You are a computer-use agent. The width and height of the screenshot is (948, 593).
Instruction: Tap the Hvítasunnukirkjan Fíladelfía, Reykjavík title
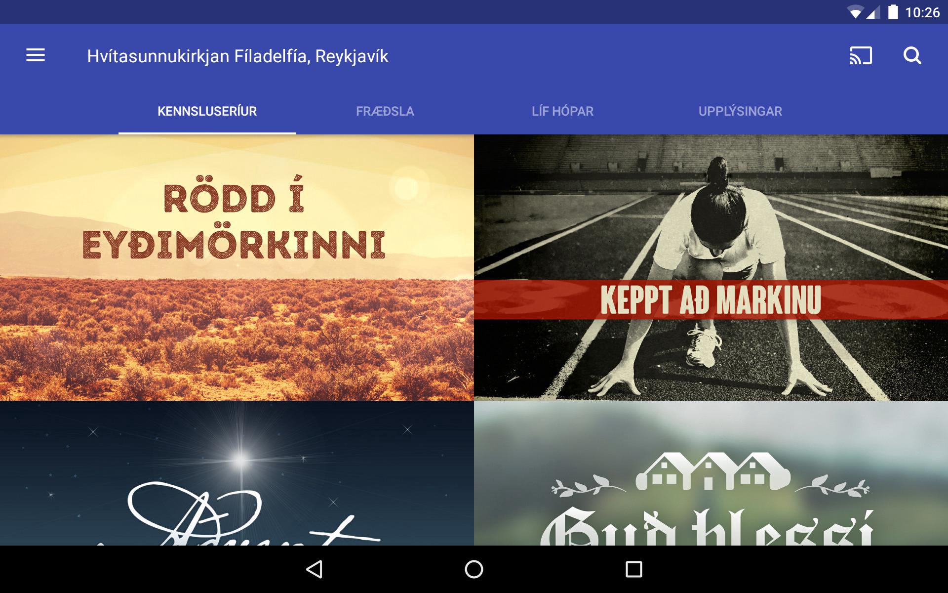pos(238,56)
